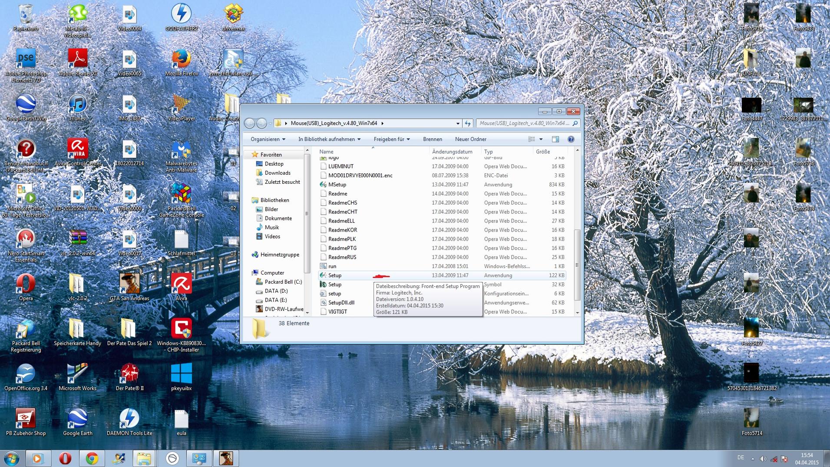Viewport: 830px width, 467px height.
Task: Open the Freigeben für dropdown
Action: 391,139
